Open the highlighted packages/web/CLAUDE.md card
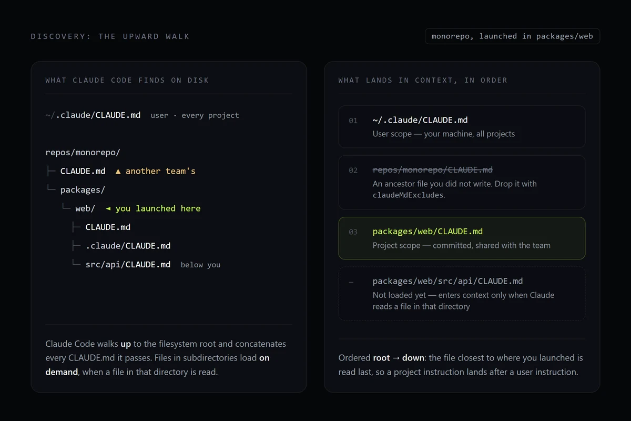631x421 pixels. point(462,238)
